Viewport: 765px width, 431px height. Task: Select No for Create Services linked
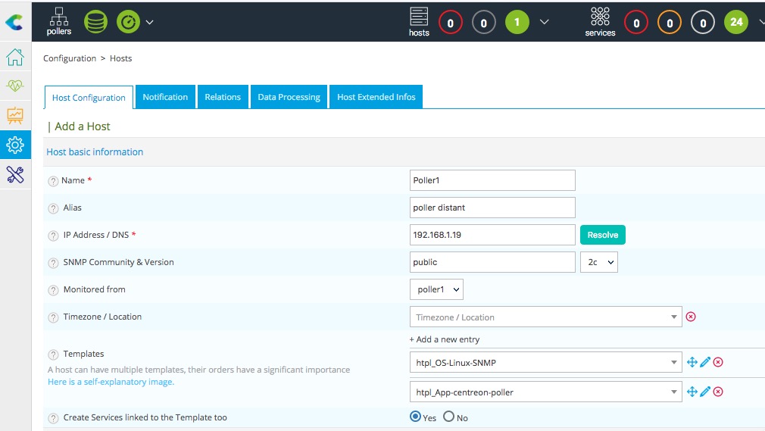click(x=449, y=417)
